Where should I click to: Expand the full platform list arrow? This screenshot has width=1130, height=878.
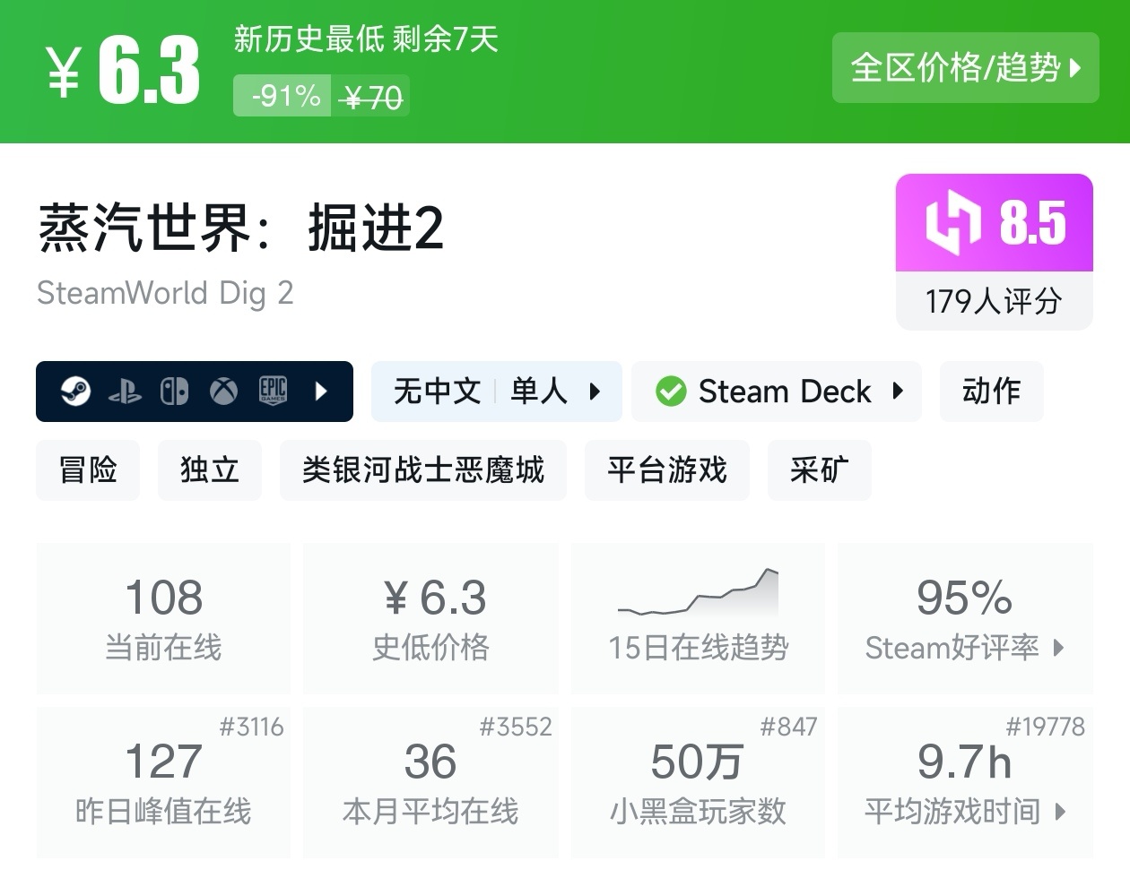(321, 392)
